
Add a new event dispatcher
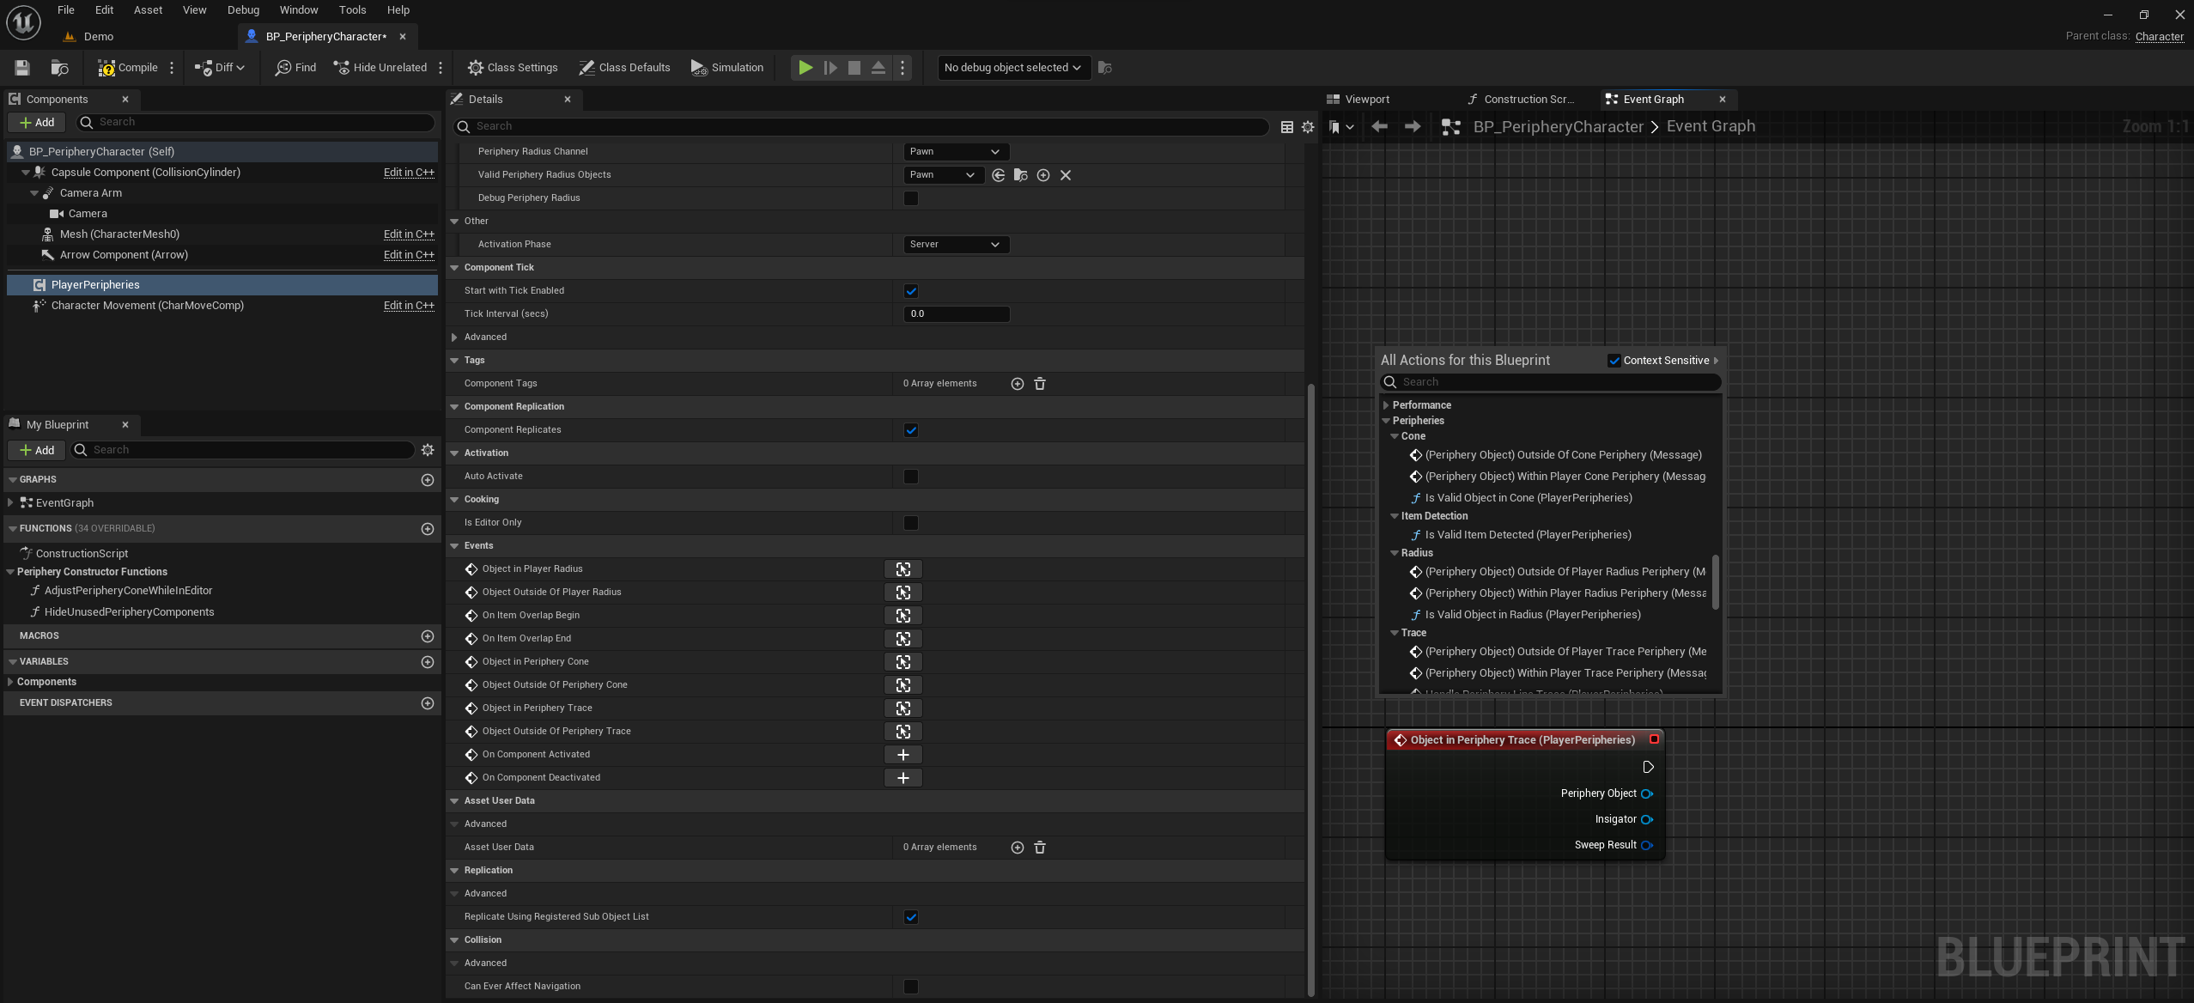(x=428, y=703)
